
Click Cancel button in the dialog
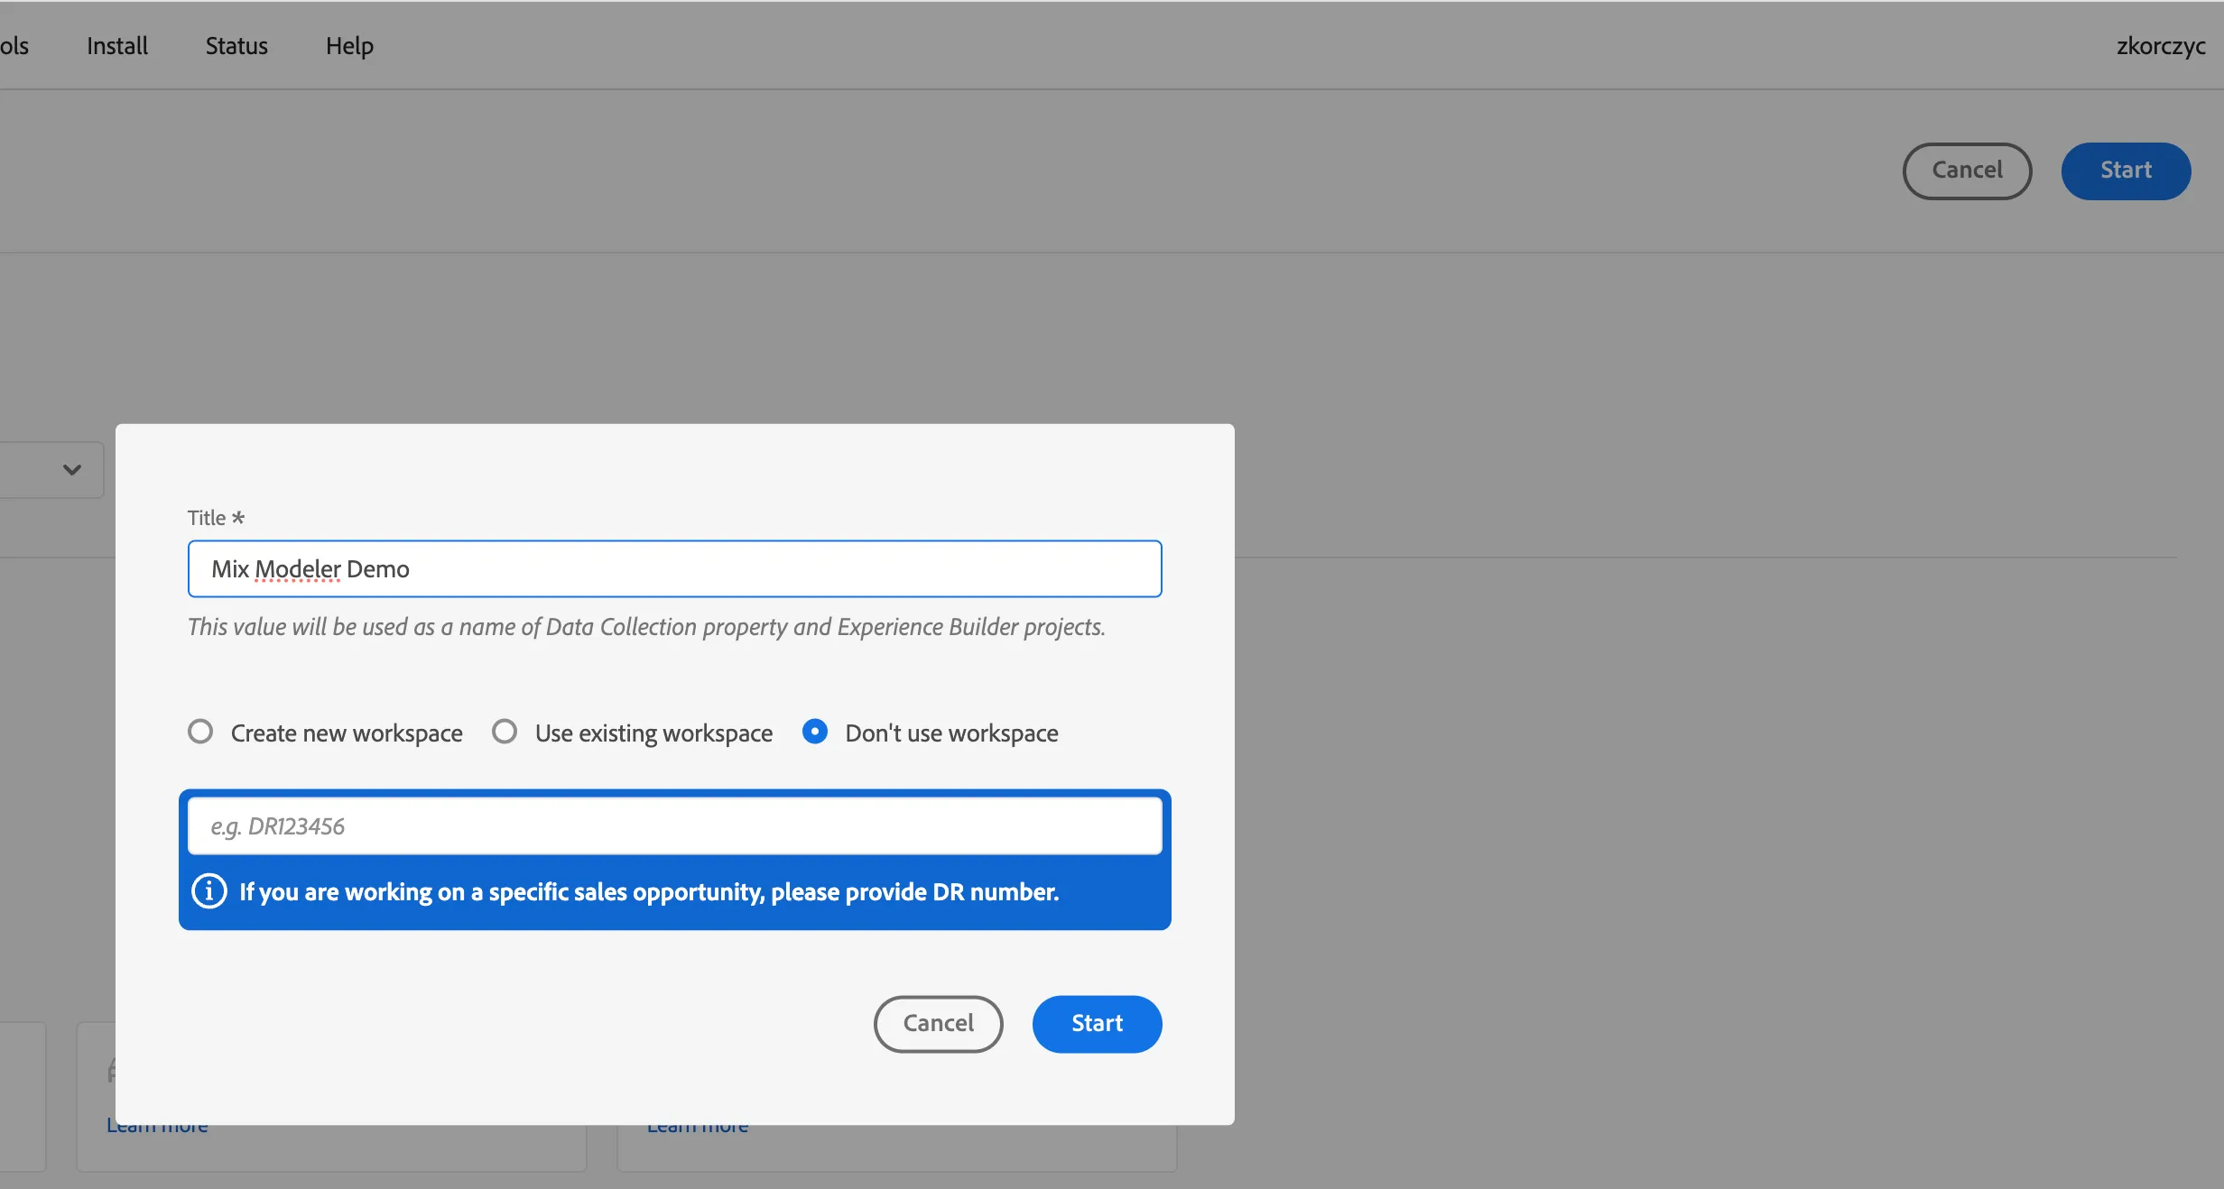pyautogui.click(x=938, y=1024)
